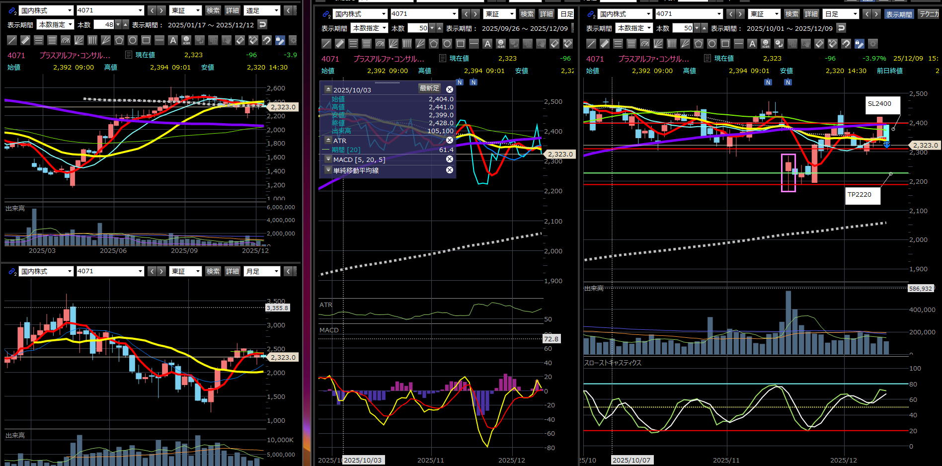Expand the 単純移動平均線 row in the data panel
Image resolution: width=942 pixels, height=466 pixels.
(x=328, y=170)
